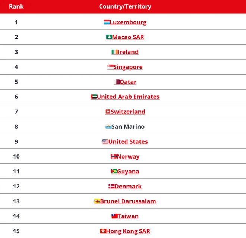The width and height of the screenshot is (246, 238).
Task: Click the Macao SAR flag icon
Action: click(x=109, y=37)
